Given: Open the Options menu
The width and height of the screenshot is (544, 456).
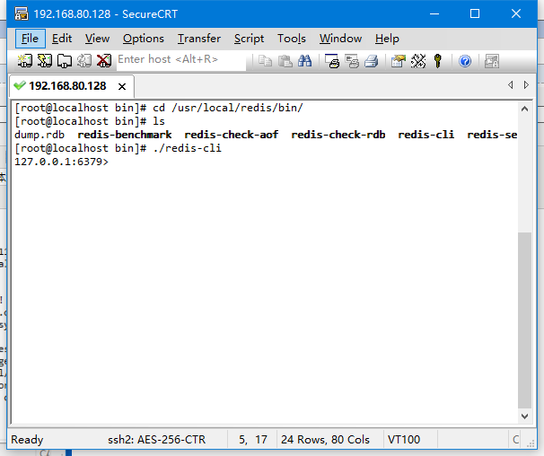Looking at the screenshot, I should pyautogui.click(x=144, y=39).
